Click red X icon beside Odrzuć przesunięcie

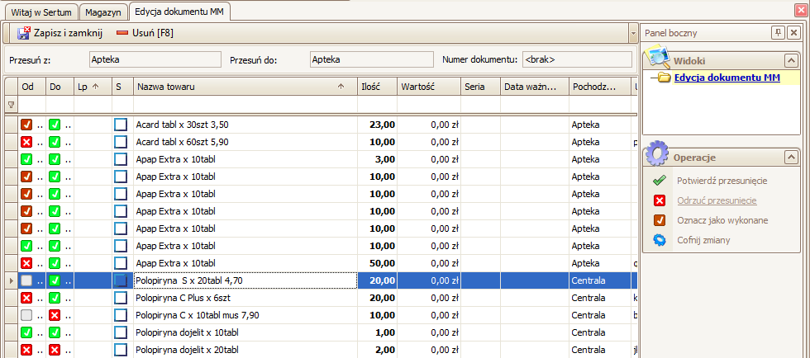tap(660, 200)
